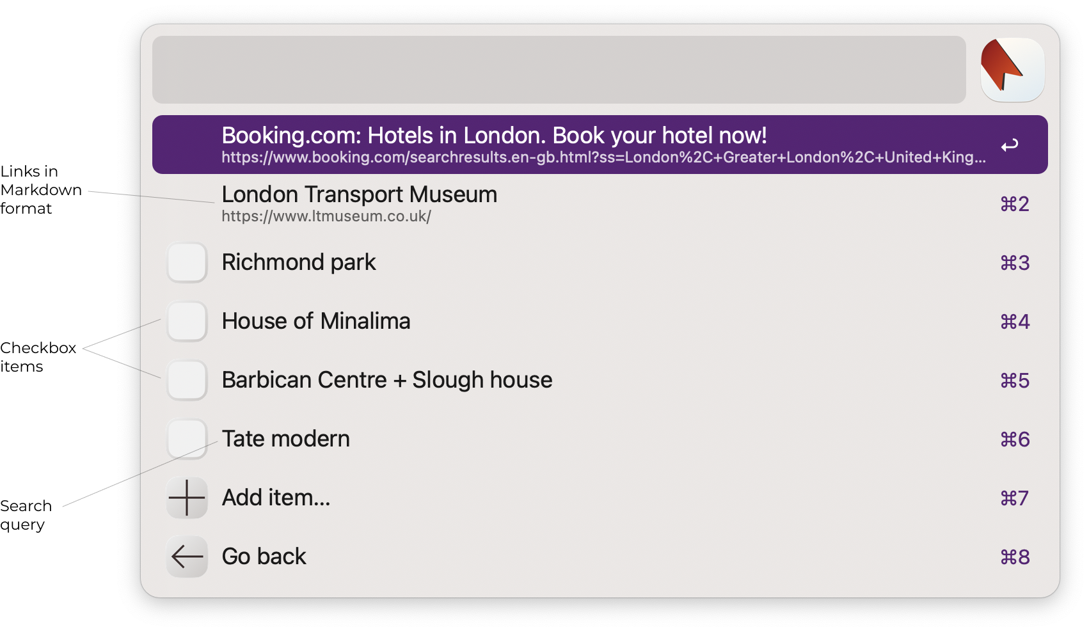
Task: Click the ⌘2 shortcut indicator
Action: click(1015, 204)
